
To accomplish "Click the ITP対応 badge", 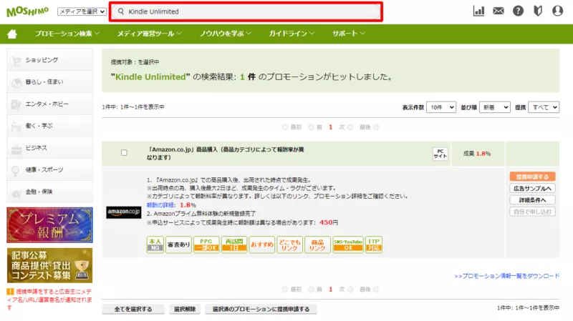I will [x=373, y=245].
